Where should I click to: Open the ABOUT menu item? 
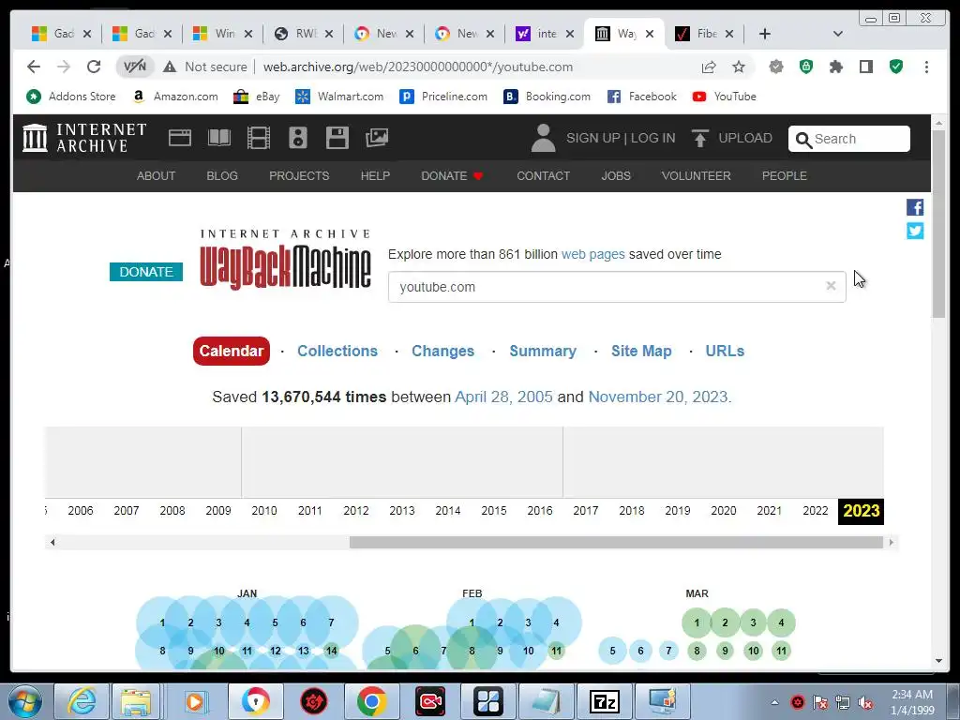click(157, 175)
